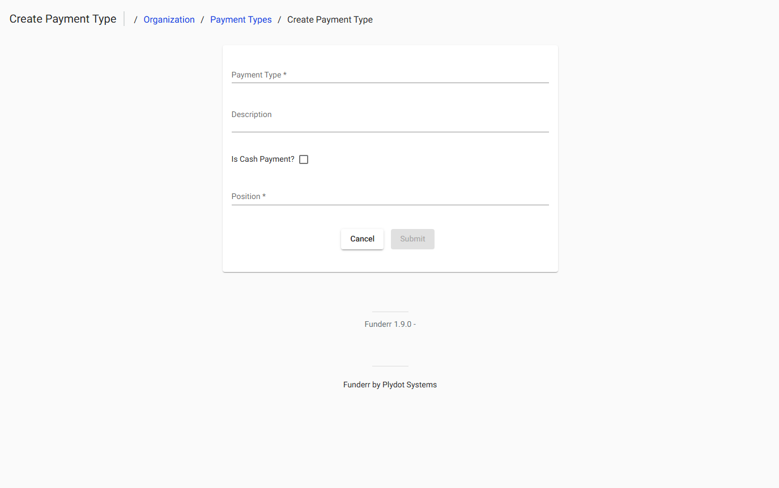This screenshot has width=779, height=488.
Task: Click the Create Payment Type page title
Action: (62, 19)
